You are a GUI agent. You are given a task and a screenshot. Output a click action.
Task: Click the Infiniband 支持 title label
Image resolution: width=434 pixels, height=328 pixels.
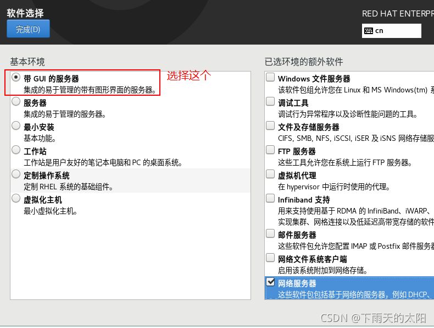[x=304, y=200]
